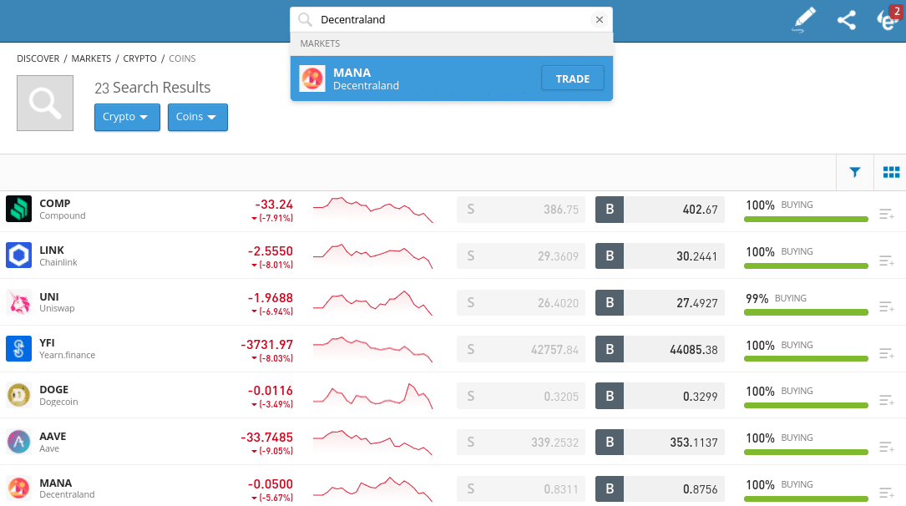
Task: Go to CRYPTO breadcrumb
Action: click(x=139, y=58)
